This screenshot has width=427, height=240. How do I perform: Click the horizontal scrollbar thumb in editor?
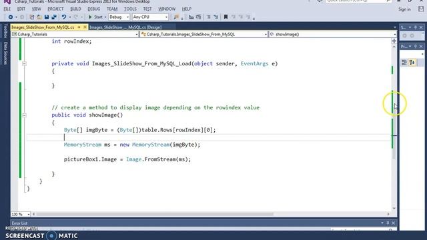click(x=155, y=214)
